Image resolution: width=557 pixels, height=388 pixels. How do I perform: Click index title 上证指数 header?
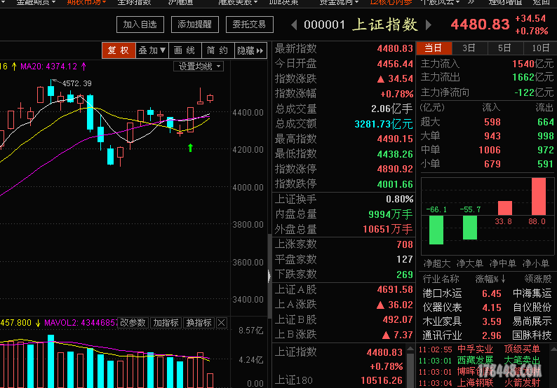[x=385, y=25]
